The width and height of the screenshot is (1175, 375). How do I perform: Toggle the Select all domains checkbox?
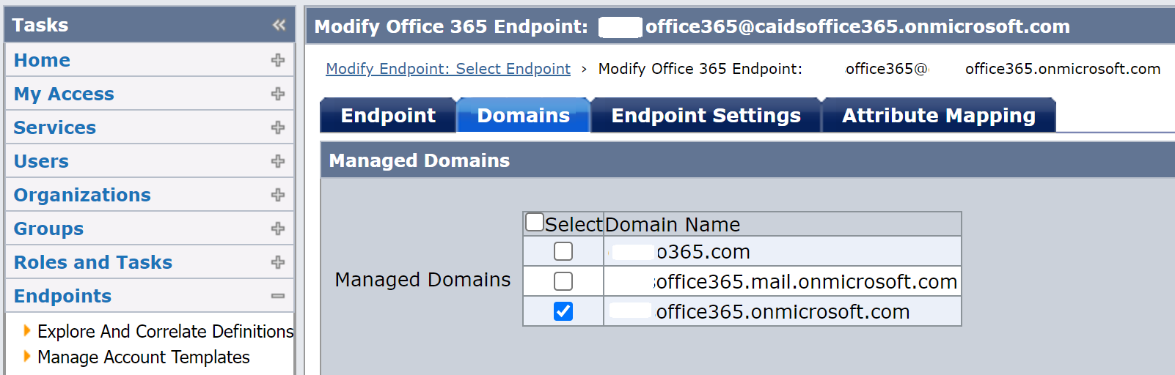point(535,222)
